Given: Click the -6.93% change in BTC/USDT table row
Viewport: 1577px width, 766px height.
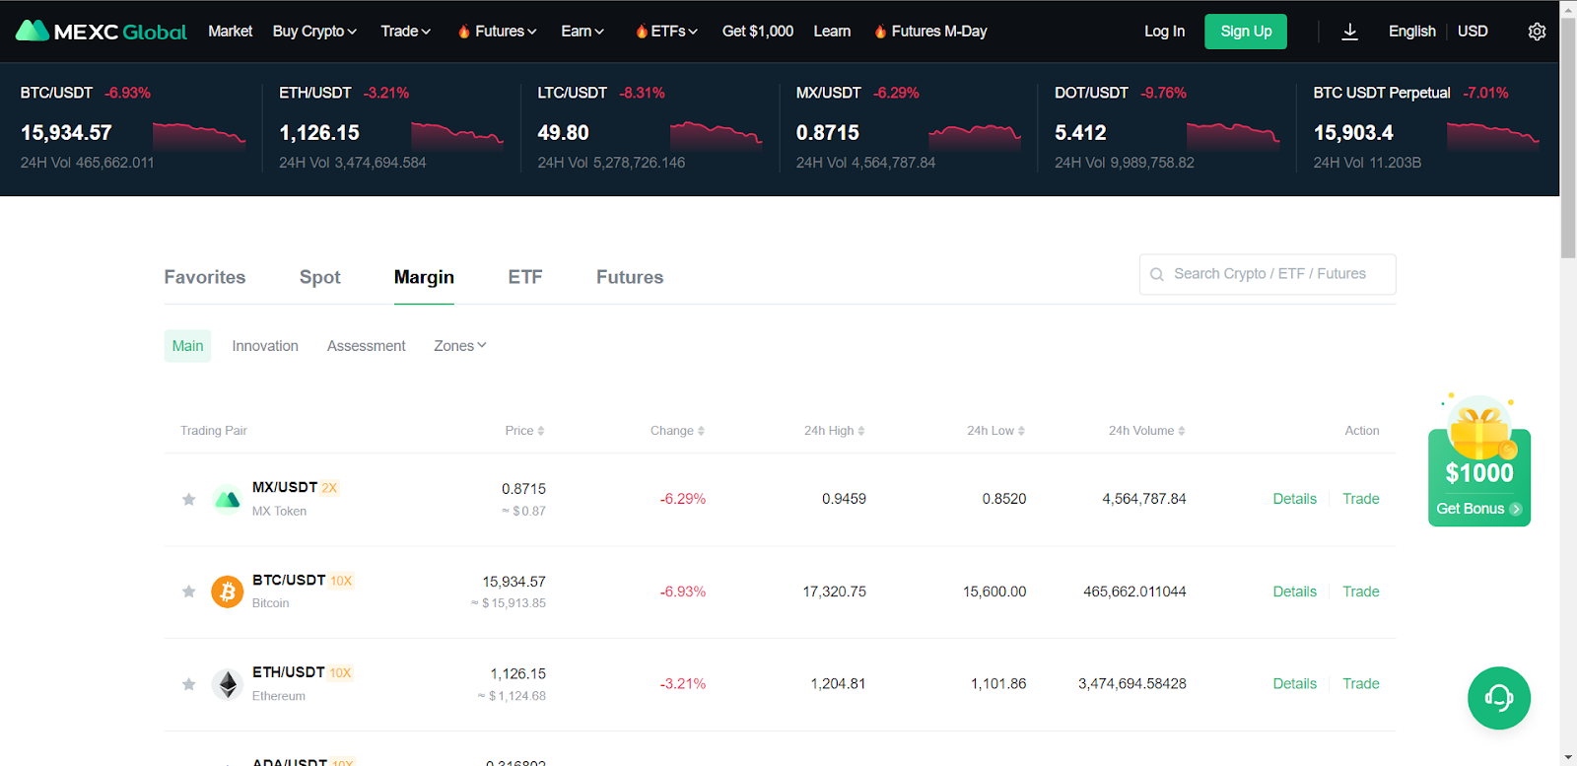Looking at the screenshot, I should tap(683, 592).
